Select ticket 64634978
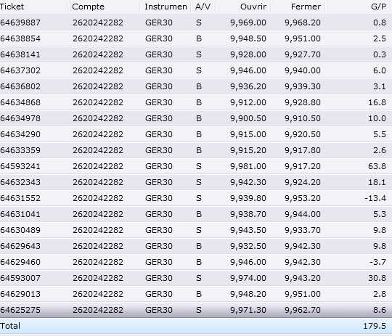 20,118
